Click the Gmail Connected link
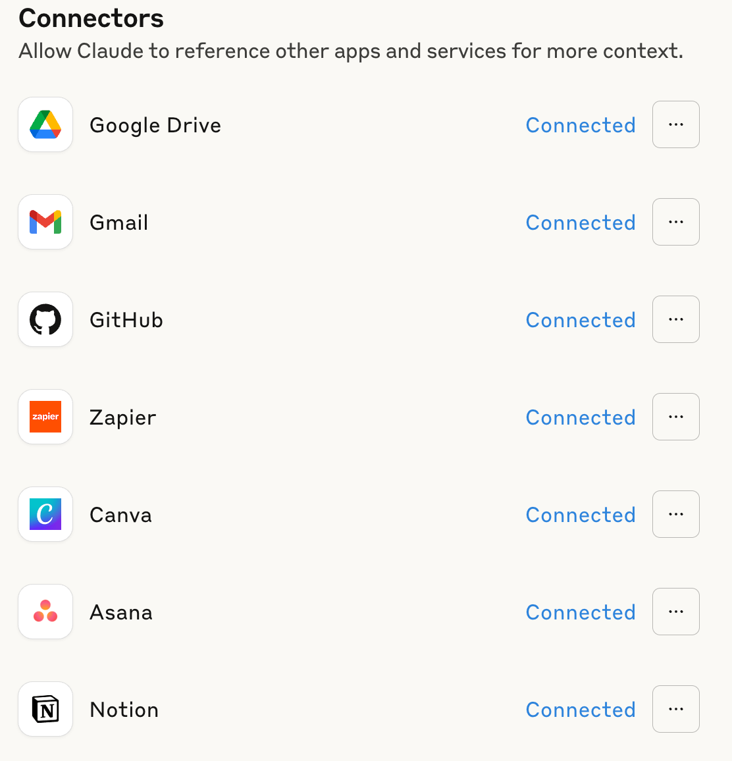The height and width of the screenshot is (761, 732). pyautogui.click(x=581, y=223)
